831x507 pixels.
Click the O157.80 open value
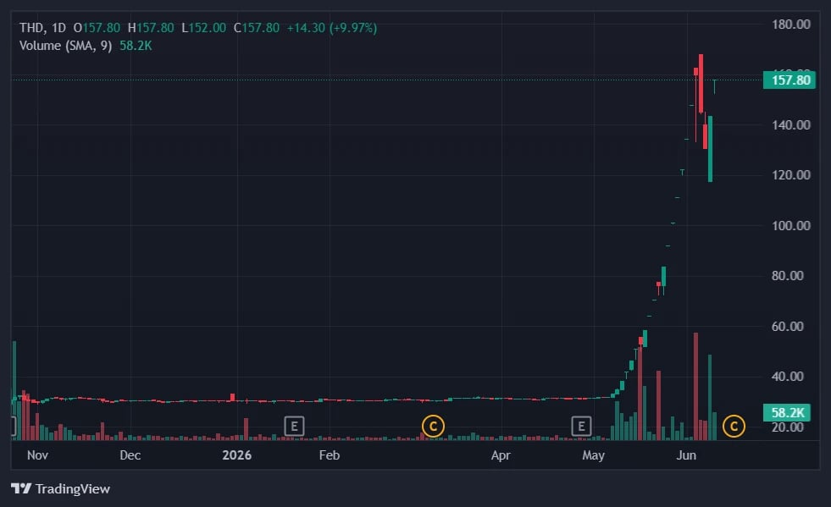(97, 28)
